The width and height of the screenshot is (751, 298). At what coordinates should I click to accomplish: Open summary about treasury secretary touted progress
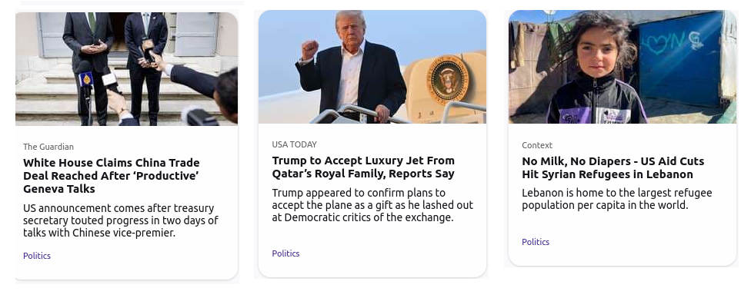coord(121,220)
